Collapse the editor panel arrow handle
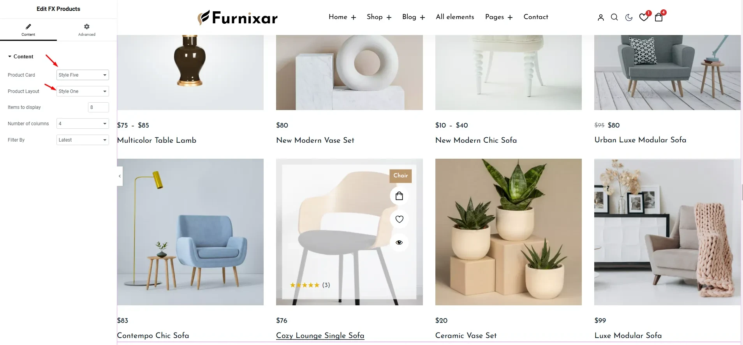This screenshot has height=345, width=743. [120, 176]
